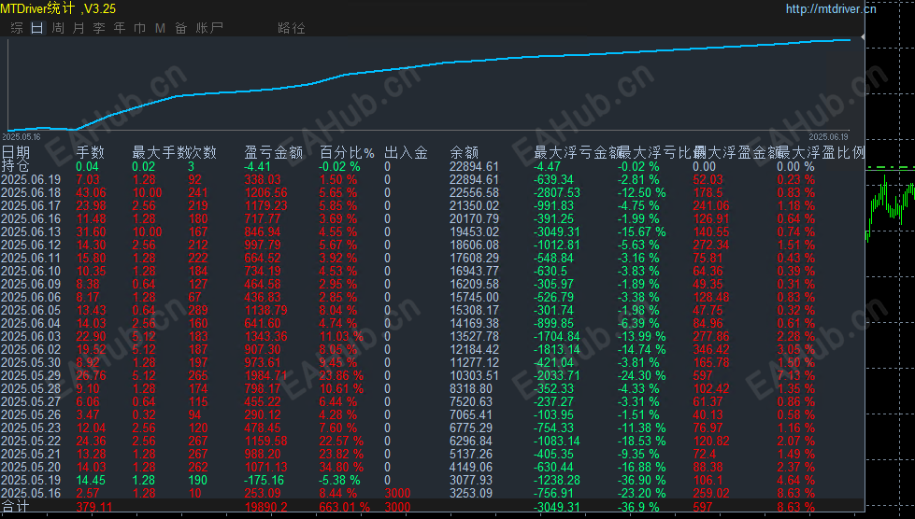Click max floating loss -2807.53
The width and height of the screenshot is (915, 519).
click(557, 192)
